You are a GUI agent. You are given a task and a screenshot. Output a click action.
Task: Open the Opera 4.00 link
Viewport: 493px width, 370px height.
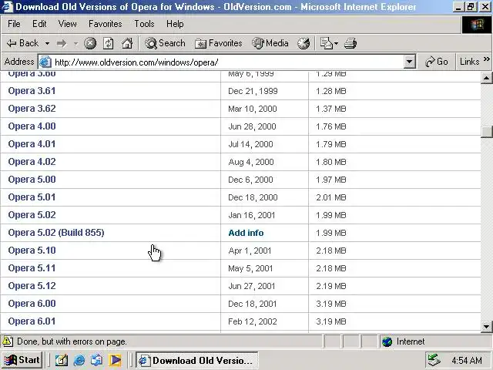click(x=32, y=126)
